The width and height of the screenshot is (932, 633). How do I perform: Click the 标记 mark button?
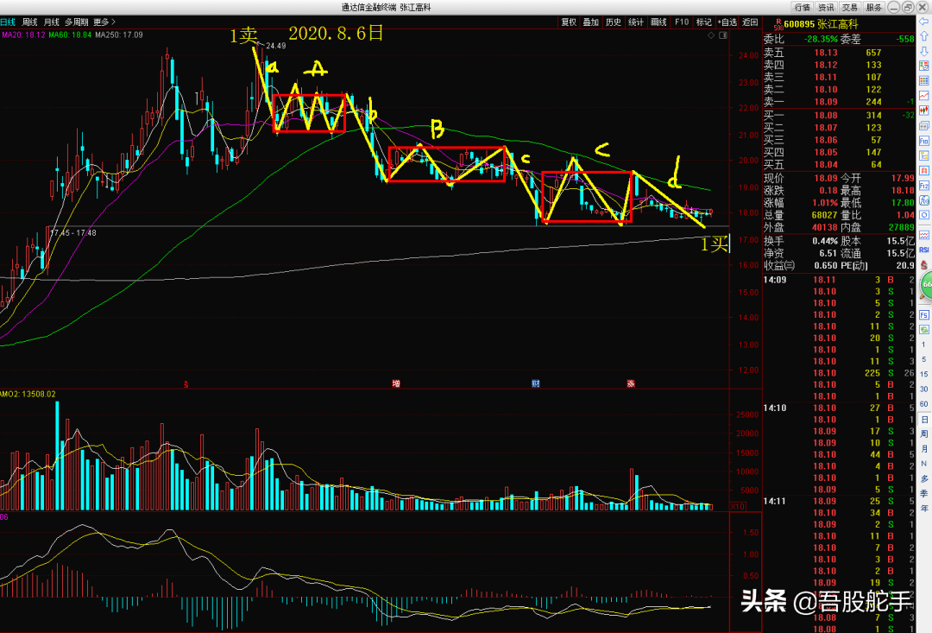point(704,22)
